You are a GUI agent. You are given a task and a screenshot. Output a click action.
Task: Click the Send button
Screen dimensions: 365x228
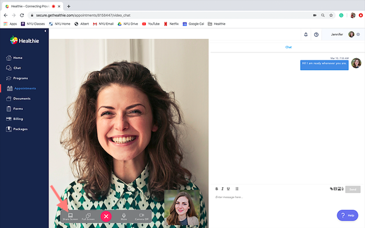click(353, 189)
